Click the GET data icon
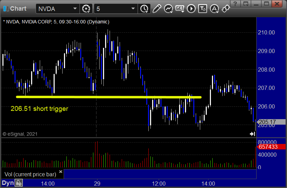The width and height of the screenshot is (287, 188). (x=180, y=9)
